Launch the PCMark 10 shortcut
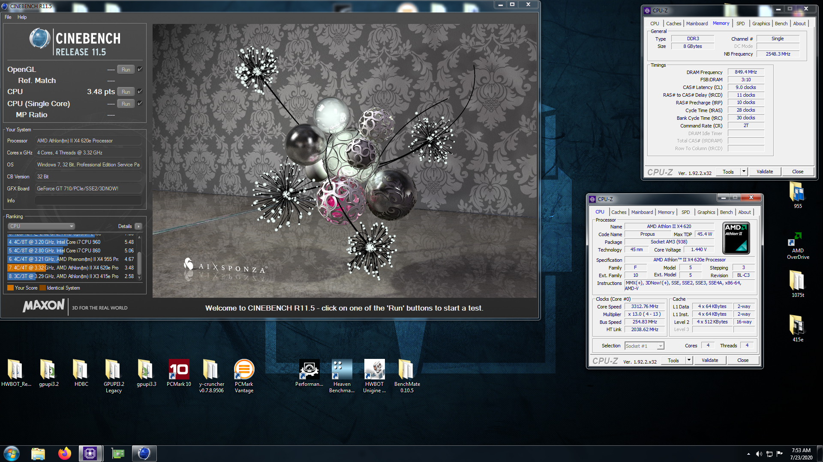Screen dimensions: 823x462 179,373
